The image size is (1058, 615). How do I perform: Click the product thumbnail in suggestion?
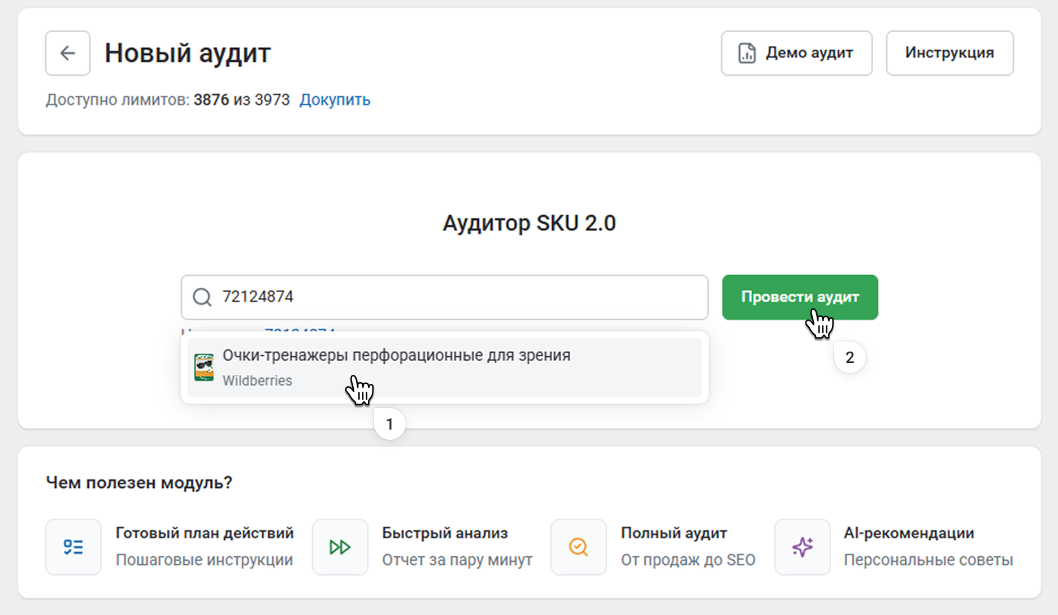click(x=204, y=367)
